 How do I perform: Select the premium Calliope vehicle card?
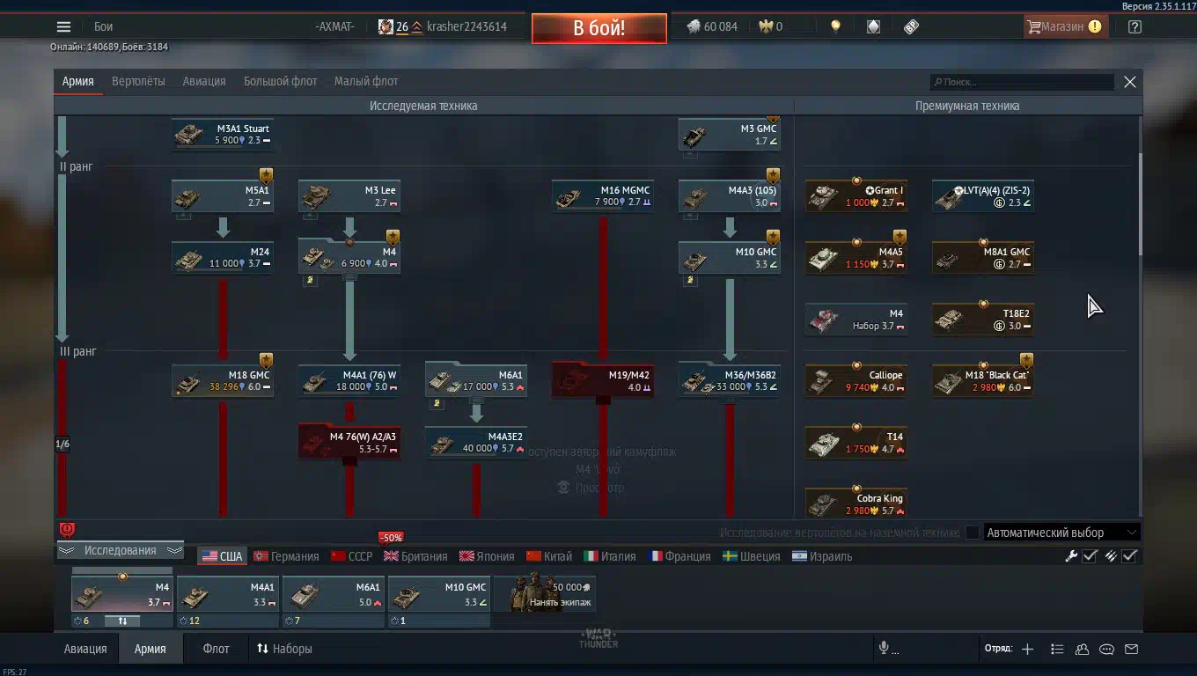coord(856,381)
